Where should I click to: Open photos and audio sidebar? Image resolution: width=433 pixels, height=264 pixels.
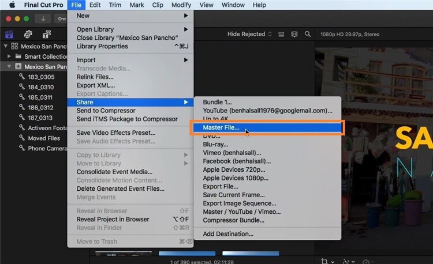28,35
